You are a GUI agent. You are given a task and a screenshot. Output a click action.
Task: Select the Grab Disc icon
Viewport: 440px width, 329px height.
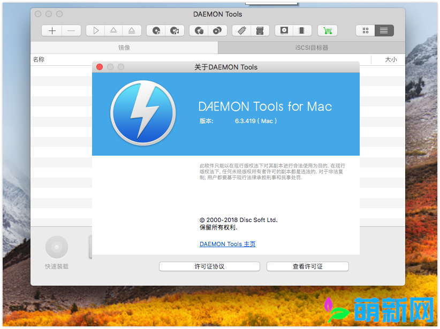155,30
